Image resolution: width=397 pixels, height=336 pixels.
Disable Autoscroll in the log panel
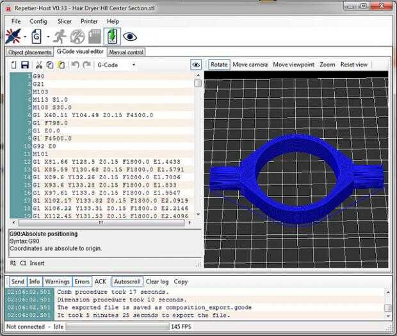(x=126, y=281)
